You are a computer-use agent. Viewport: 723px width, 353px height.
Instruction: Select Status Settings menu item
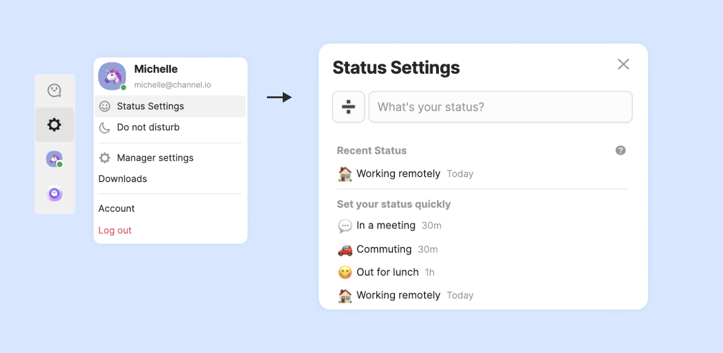(150, 107)
